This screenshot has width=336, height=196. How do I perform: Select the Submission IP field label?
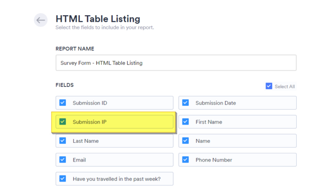[x=89, y=122]
